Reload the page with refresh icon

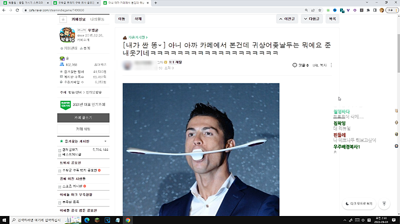tap(17, 10)
